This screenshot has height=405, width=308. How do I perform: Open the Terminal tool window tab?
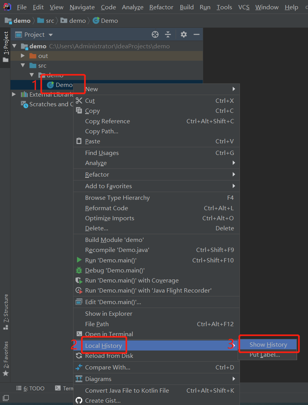pyautogui.click(x=64, y=388)
